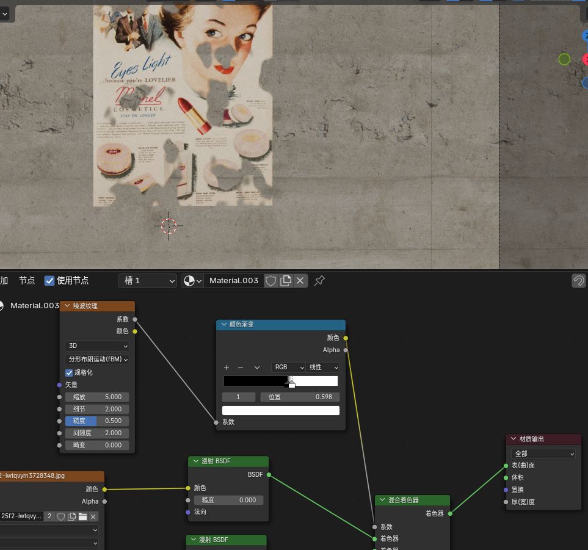Remove a color stop with the minus icon
This screenshot has width=588, height=550.
(241, 367)
